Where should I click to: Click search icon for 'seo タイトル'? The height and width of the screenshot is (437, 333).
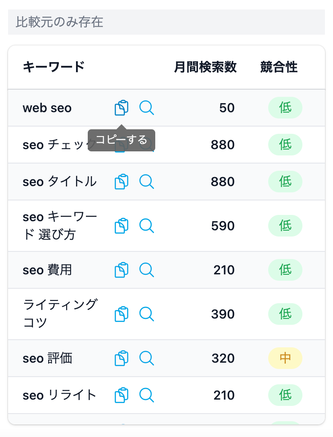[x=147, y=182]
